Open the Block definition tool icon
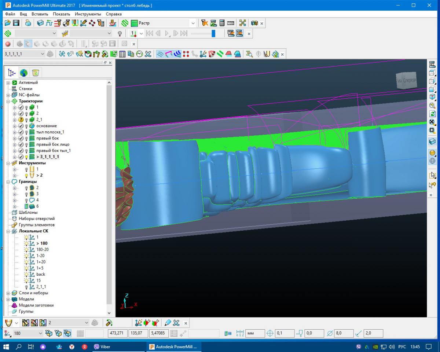 coord(40,23)
